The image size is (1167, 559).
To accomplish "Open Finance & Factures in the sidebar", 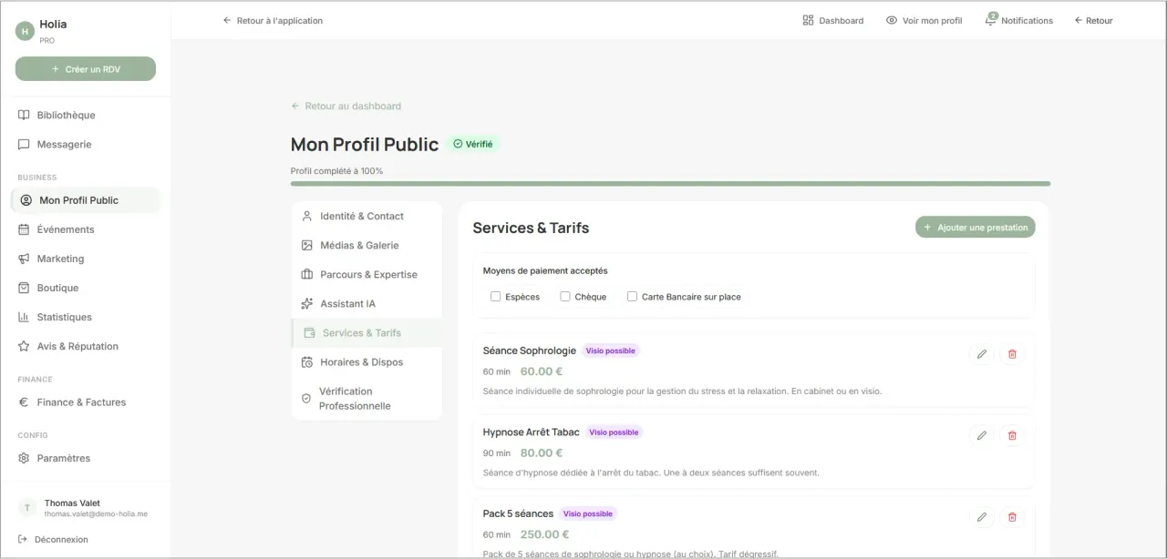I will click(85, 402).
